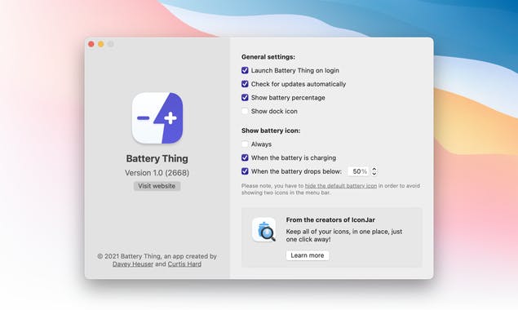Uncheck When the battery drops below
Viewport: 518px width, 310px height.
[x=245, y=171]
